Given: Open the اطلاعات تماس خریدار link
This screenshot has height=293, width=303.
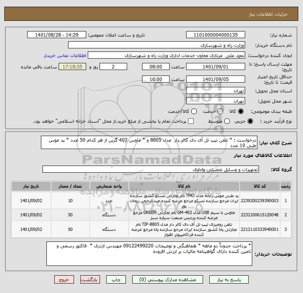Looking at the screenshot, I should coord(65,55).
